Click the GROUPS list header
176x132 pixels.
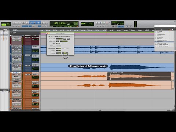point(5,90)
